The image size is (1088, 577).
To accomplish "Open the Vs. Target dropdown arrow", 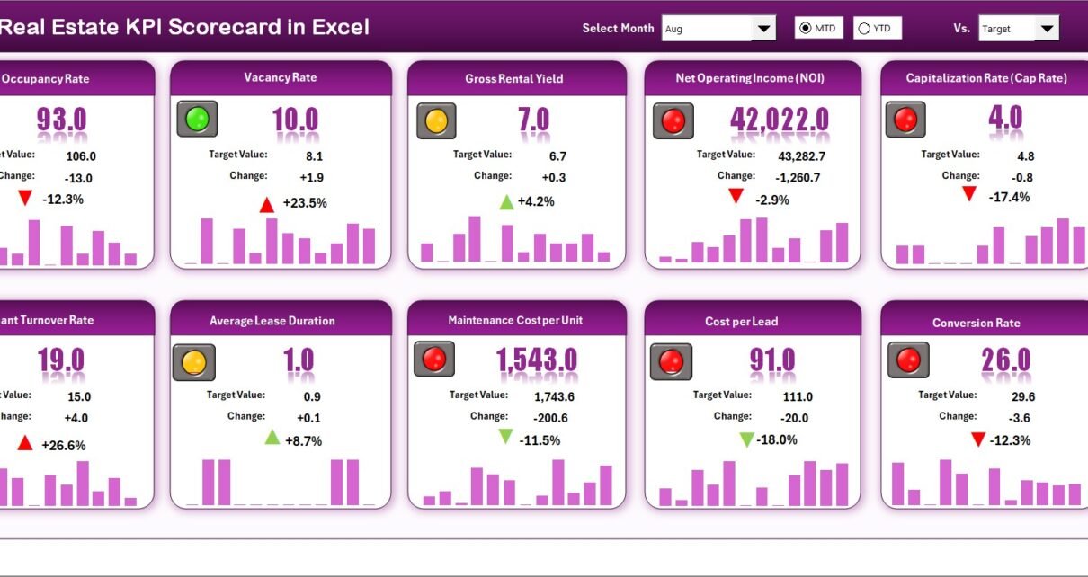I will tap(1047, 29).
